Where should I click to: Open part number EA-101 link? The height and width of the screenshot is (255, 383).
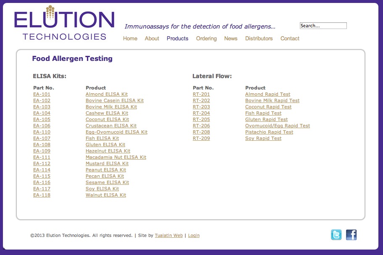(x=42, y=94)
